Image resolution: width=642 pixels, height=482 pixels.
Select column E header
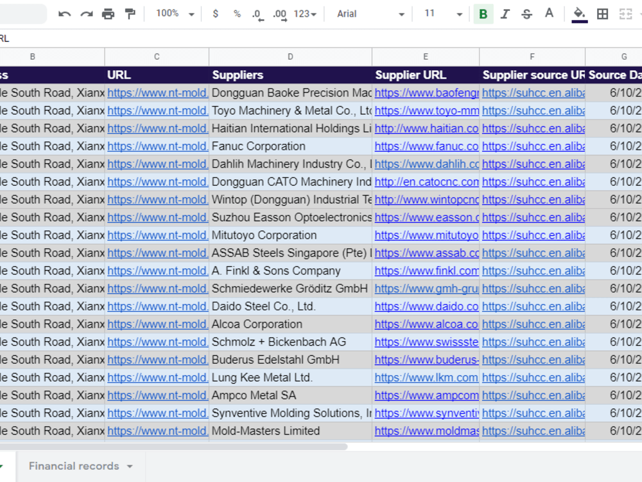tap(426, 57)
